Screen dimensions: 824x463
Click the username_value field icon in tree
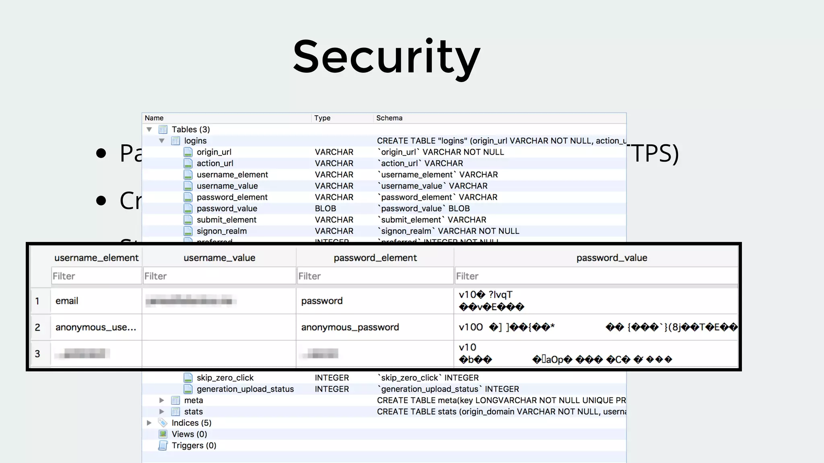tap(188, 186)
